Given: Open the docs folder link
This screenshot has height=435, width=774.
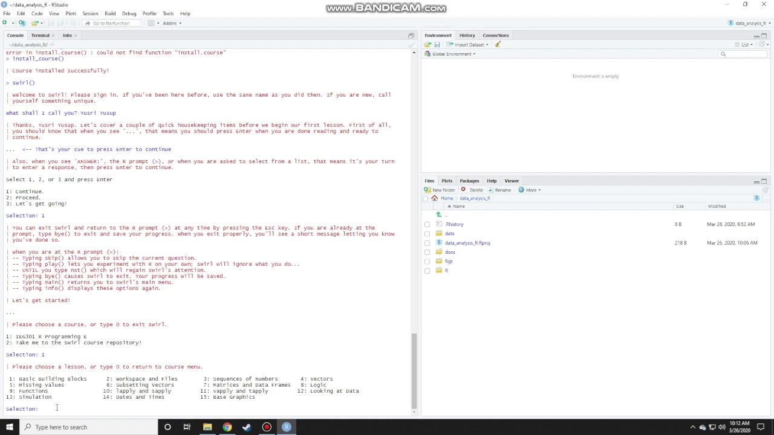Looking at the screenshot, I should coord(450,252).
